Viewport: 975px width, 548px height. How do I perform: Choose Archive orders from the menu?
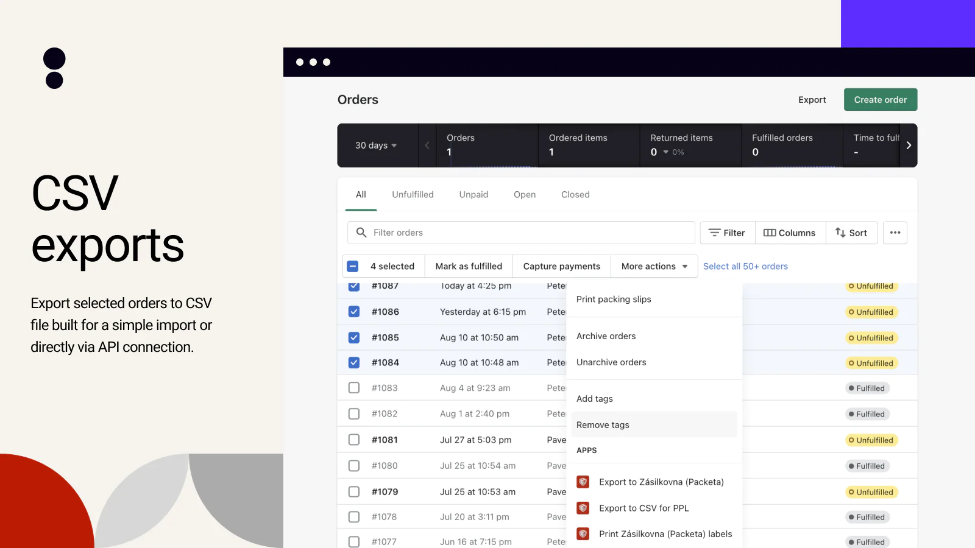(606, 336)
